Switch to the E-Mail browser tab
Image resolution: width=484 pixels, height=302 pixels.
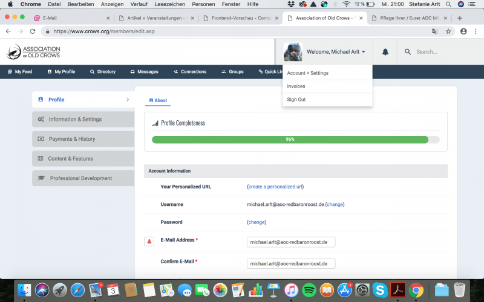pos(70,18)
